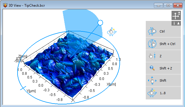Click the 3D View application icon in title
This screenshot has width=185, height=107.
pos(5,5)
